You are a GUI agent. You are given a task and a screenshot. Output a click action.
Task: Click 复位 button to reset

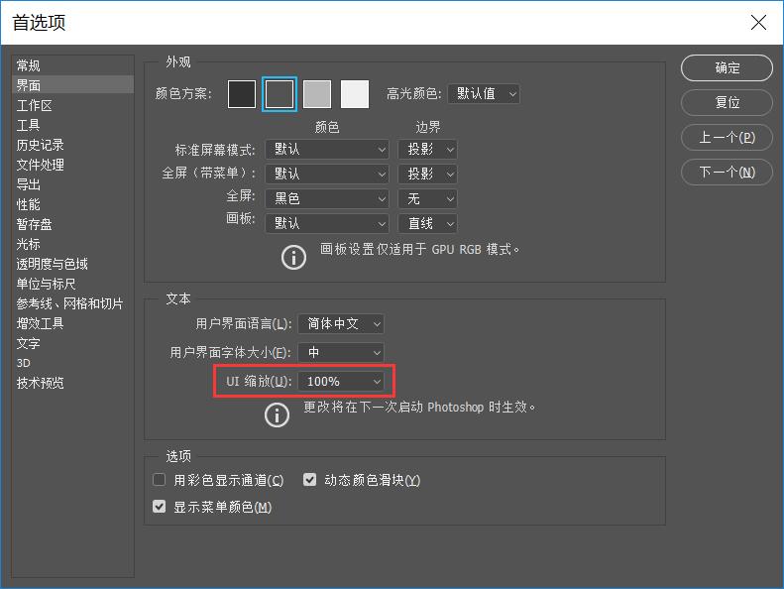click(727, 102)
